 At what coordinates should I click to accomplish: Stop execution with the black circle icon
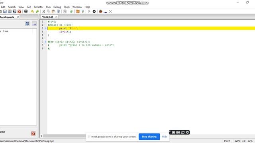(x=94, y=12)
